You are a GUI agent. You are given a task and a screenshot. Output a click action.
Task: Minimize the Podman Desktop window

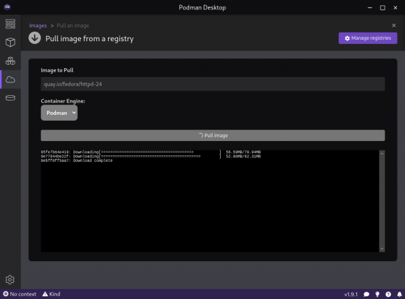pyautogui.click(x=370, y=7)
